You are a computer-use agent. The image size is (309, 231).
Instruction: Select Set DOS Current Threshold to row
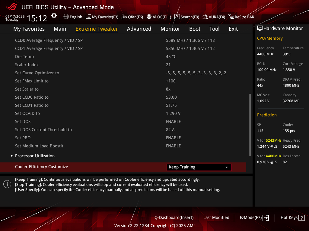123,130
